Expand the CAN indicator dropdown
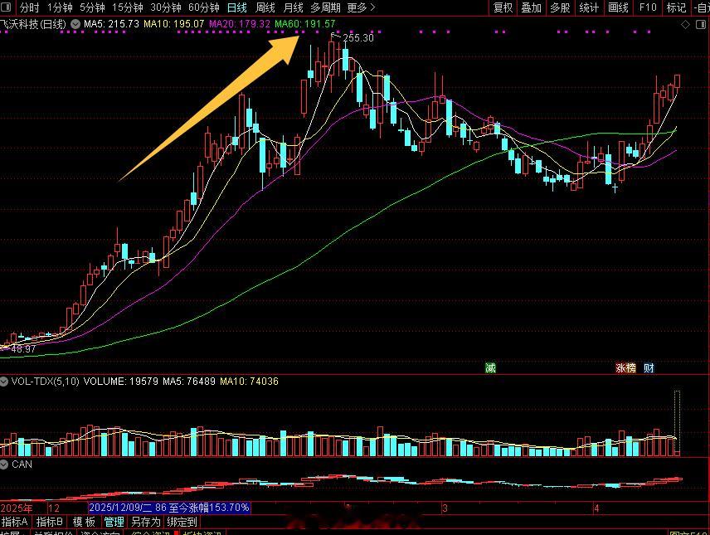Viewport: 710px width, 535px height. tap(4, 464)
